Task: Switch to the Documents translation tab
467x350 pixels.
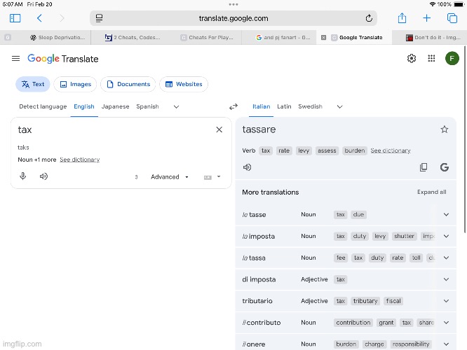Action: coord(128,85)
